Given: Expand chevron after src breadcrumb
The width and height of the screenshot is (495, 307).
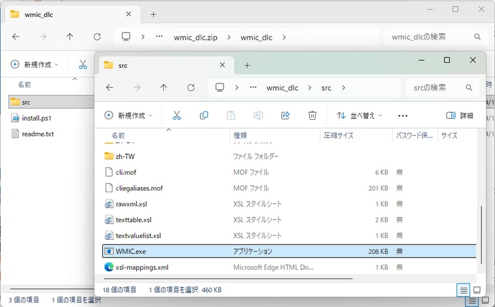Looking at the screenshot, I should coord(343,88).
